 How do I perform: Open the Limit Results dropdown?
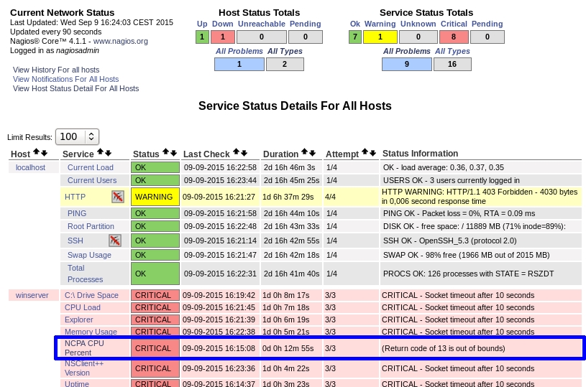click(77, 136)
